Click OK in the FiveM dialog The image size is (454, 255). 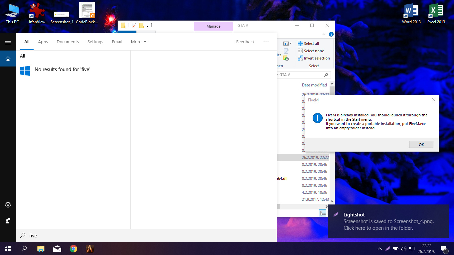point(421,144)
